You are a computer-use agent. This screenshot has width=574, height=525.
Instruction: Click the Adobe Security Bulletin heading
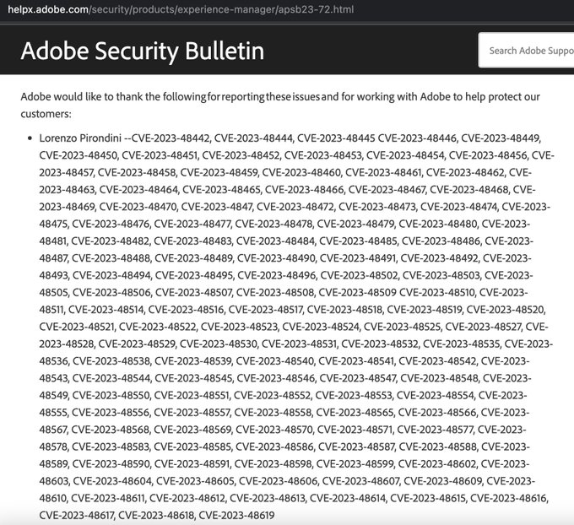point(143,51)
